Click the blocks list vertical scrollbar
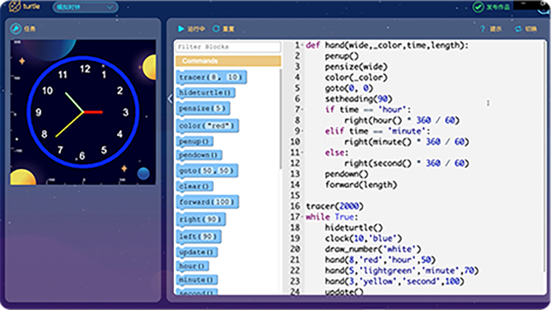The image size is (551, 310). click(x=281, y=117)
